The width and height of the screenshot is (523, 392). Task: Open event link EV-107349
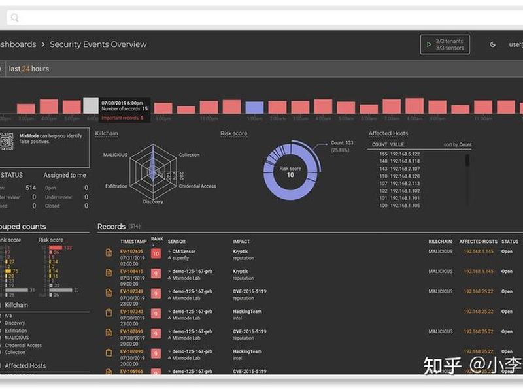132,291
